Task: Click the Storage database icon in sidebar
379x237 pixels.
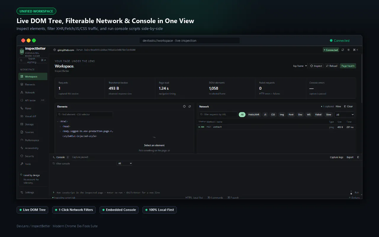Action: pyautogui.click(x=22, y=124)
